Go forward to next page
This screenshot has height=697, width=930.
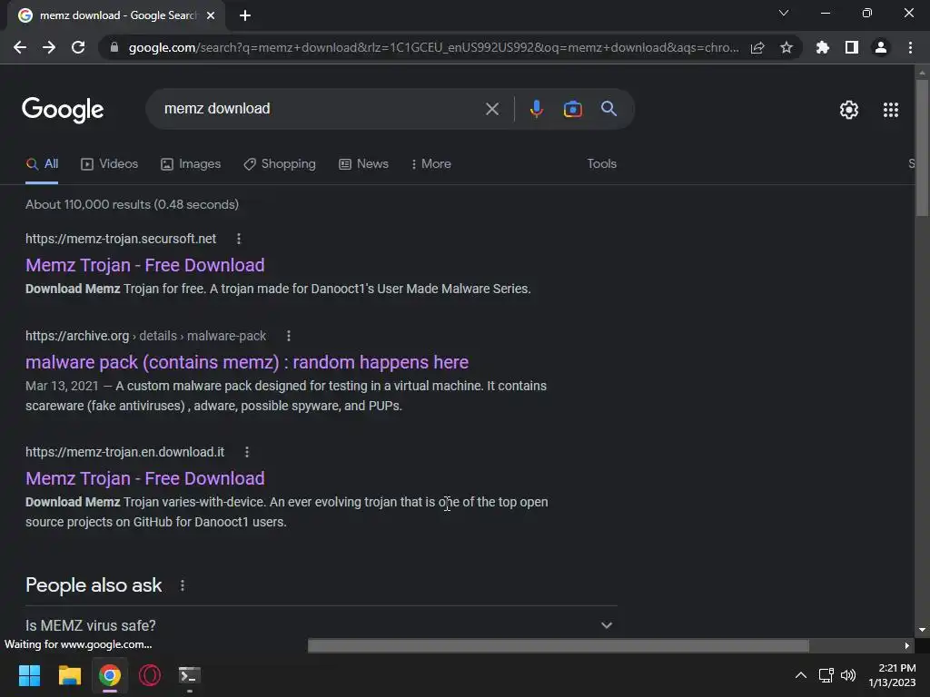[x=49, y=47]
